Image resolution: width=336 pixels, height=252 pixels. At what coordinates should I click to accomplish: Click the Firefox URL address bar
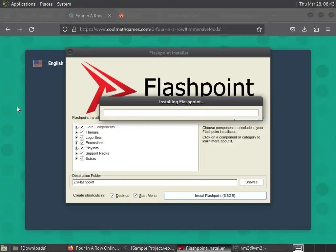[x=162, y=29]
